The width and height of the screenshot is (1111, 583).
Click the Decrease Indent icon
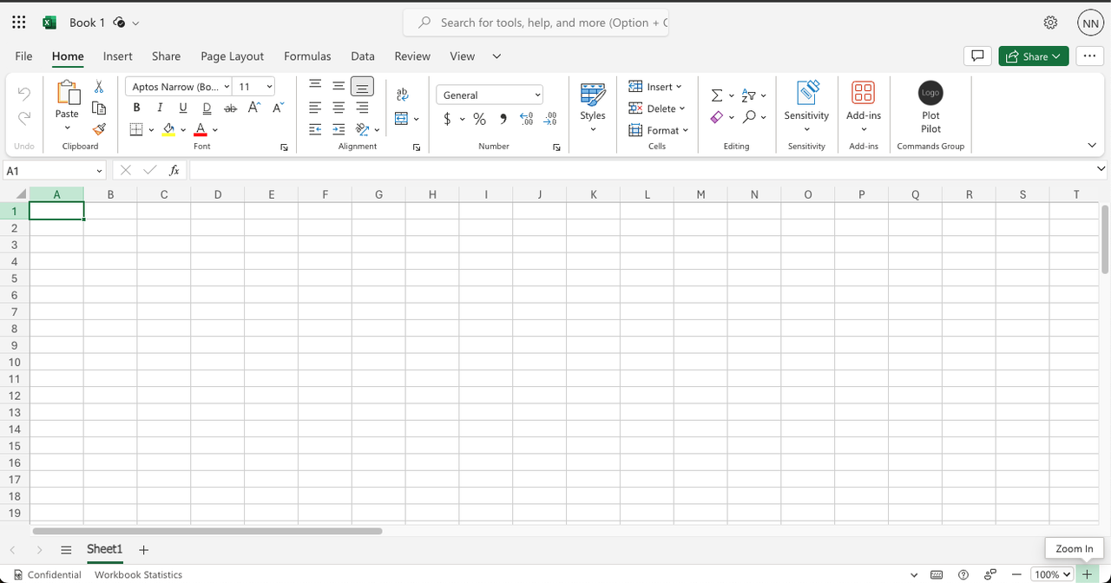coord(315,129)
